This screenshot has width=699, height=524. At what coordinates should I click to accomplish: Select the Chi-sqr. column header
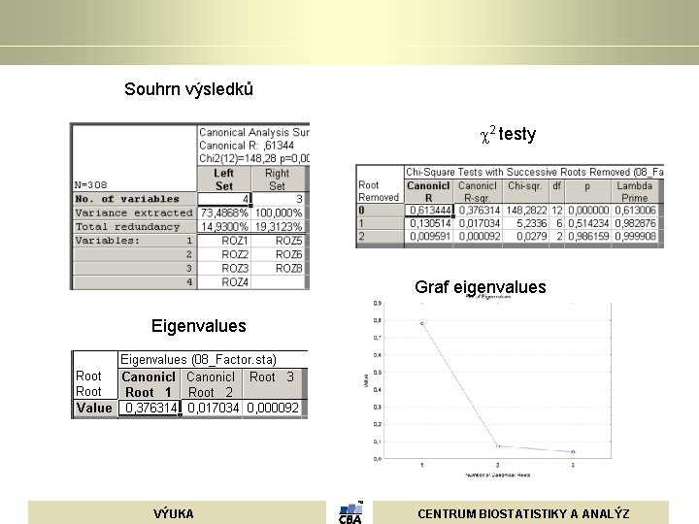[525, 191]
